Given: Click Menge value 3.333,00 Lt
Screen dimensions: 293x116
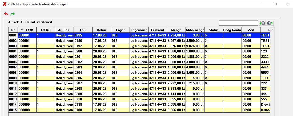Looking at the screenshot, I should [x=176, y=89].
